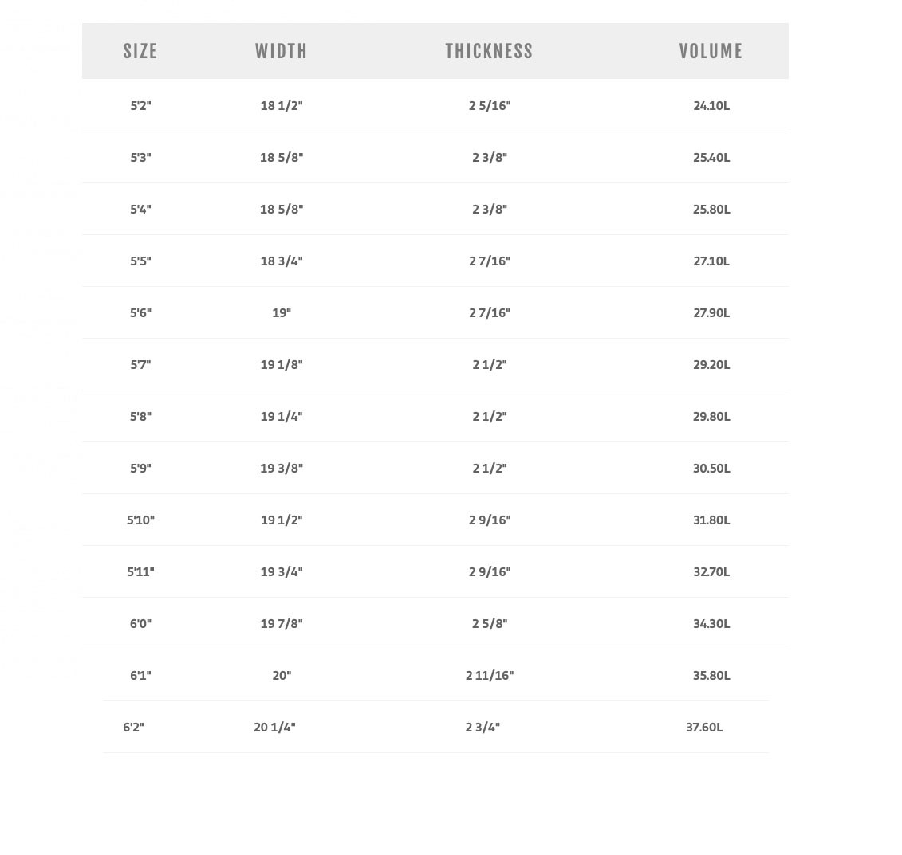Click the 2 5/8" thickness value
Image resolution: width=902 pixels, height=855 pixels.
pos(489,623)
